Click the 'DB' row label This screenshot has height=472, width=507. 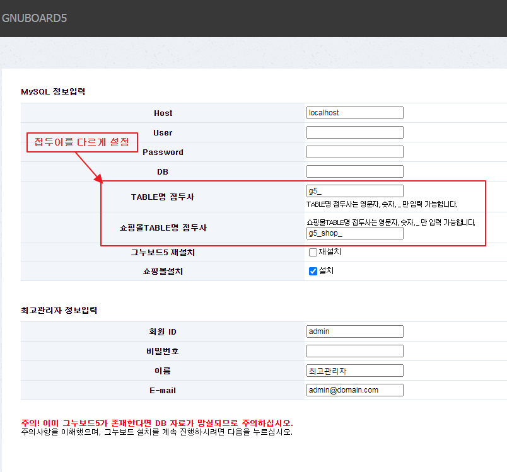coord(163,172)
